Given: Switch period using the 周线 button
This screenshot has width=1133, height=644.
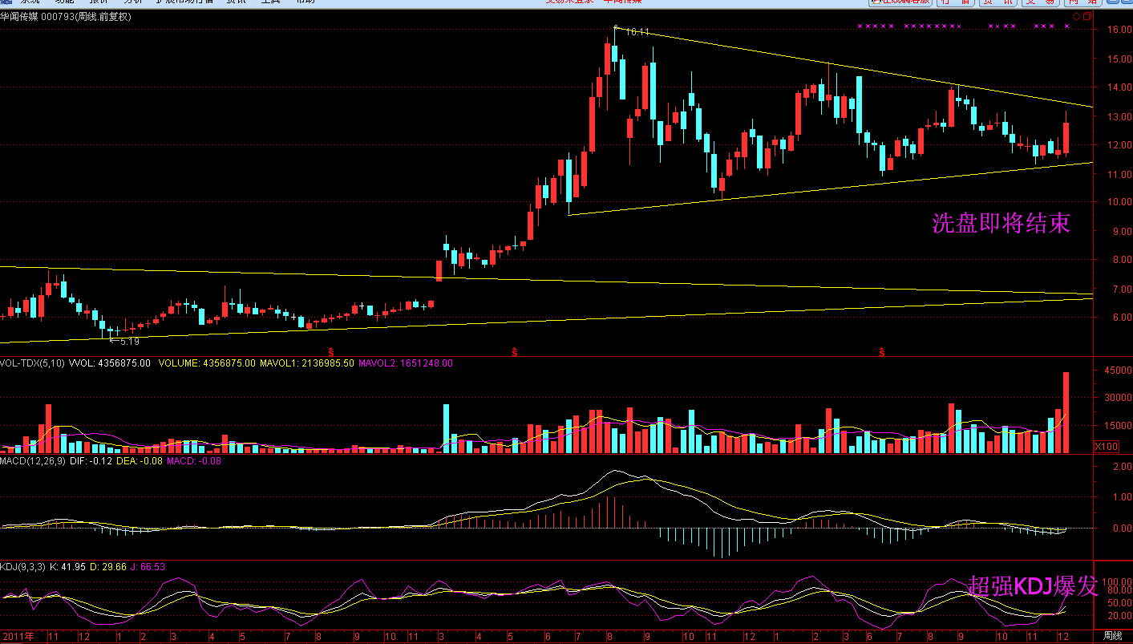Looking at the screenshot, I should tap(1112, 635).
